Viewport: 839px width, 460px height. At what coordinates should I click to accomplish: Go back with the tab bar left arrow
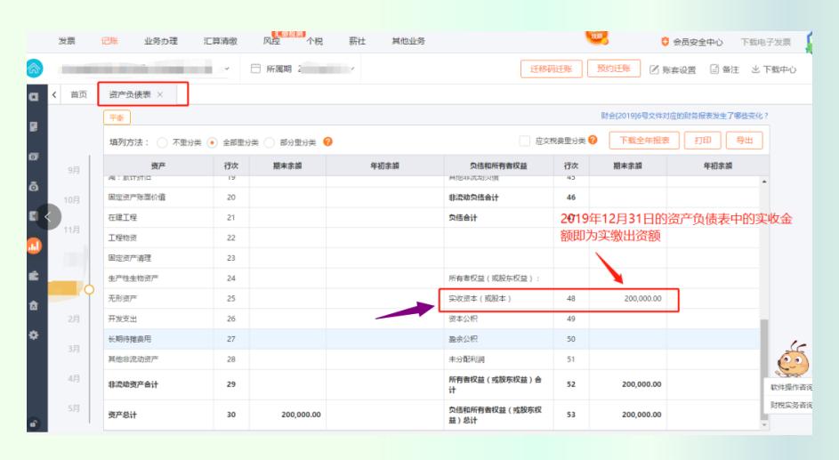[x=54, y=94]
